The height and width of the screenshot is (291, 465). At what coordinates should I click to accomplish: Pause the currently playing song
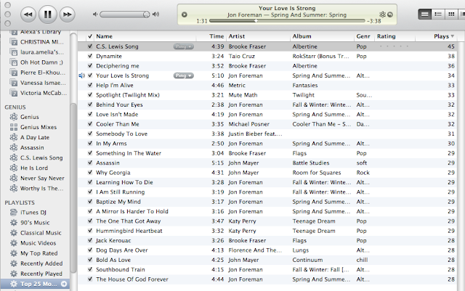[x=48, y=15]
